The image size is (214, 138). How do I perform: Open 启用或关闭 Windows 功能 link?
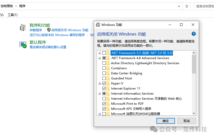click(70, 30)
